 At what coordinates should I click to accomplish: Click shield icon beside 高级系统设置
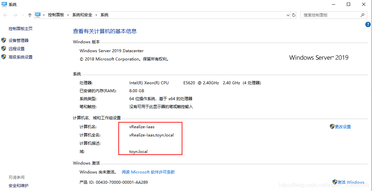[4, 57]
